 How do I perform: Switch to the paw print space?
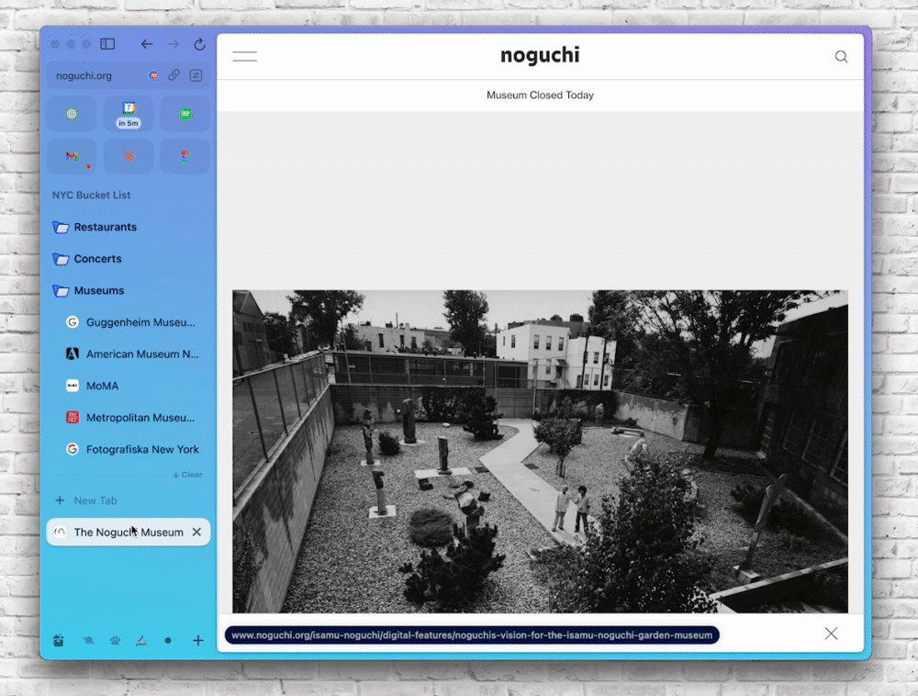coord(115,640)
